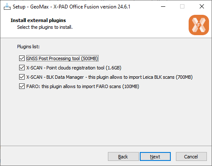
Task: Proceed with the Next button
Action: pos(155,157)
